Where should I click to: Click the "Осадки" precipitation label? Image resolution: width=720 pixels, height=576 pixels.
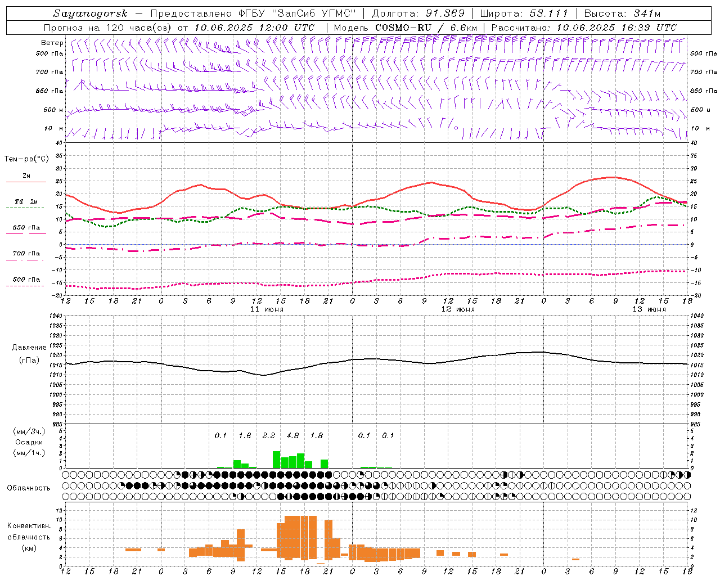coord(29,442)
